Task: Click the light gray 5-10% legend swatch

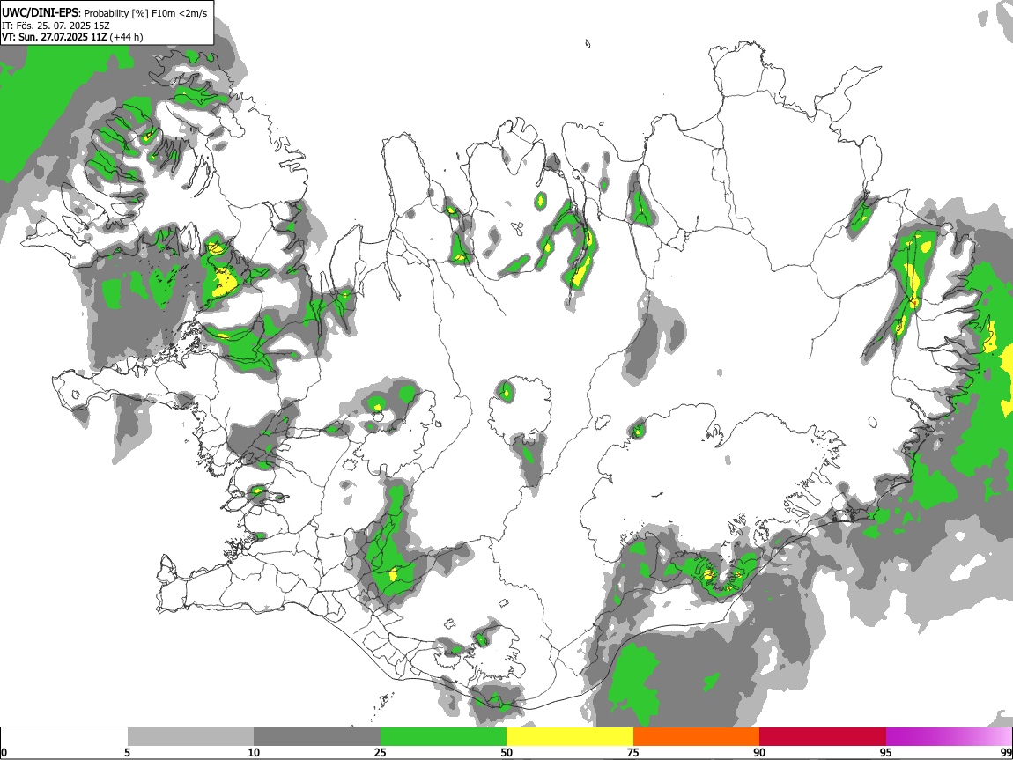Action: coord(190,736)
